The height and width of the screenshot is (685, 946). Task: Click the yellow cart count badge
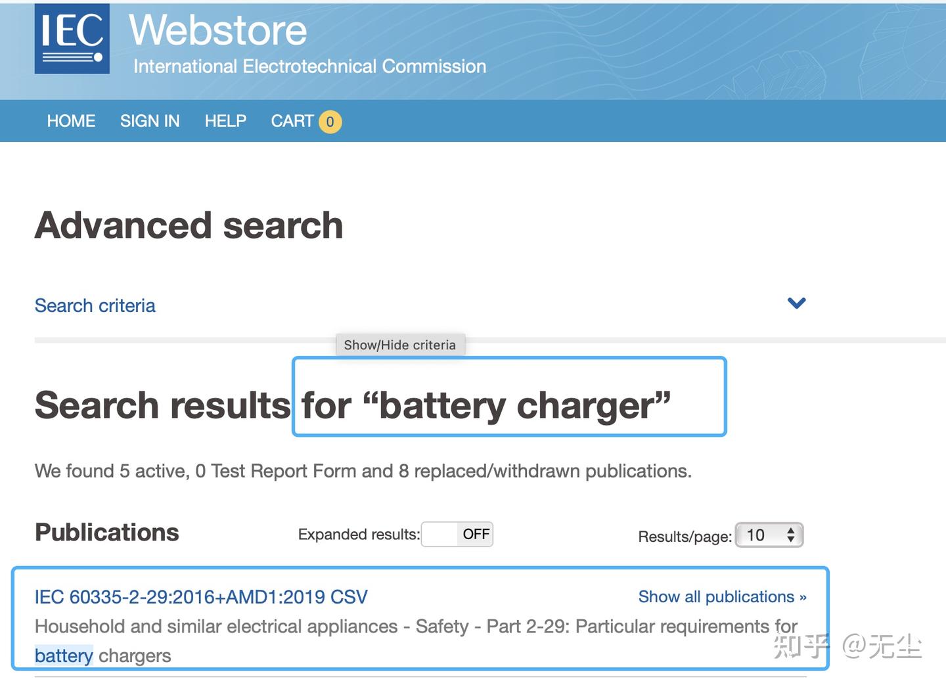tap(330, 122)
